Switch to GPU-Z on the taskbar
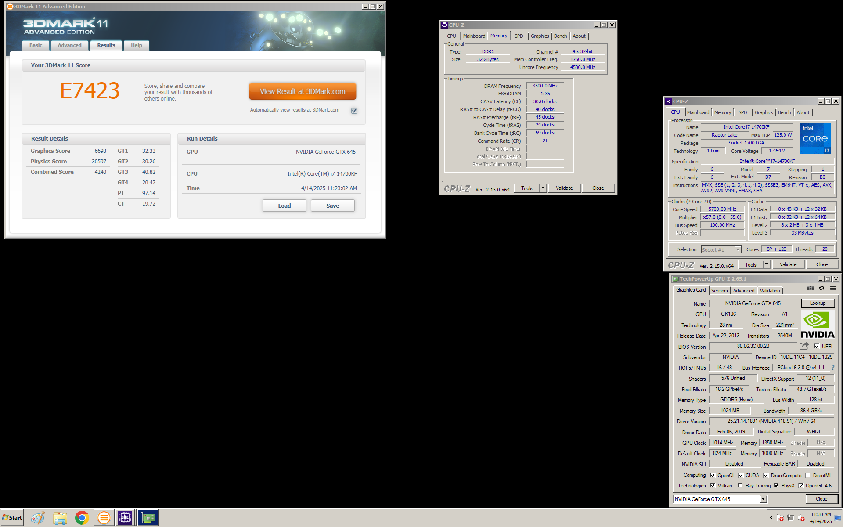This screenshot has height=527, width=843. (148, 518)
